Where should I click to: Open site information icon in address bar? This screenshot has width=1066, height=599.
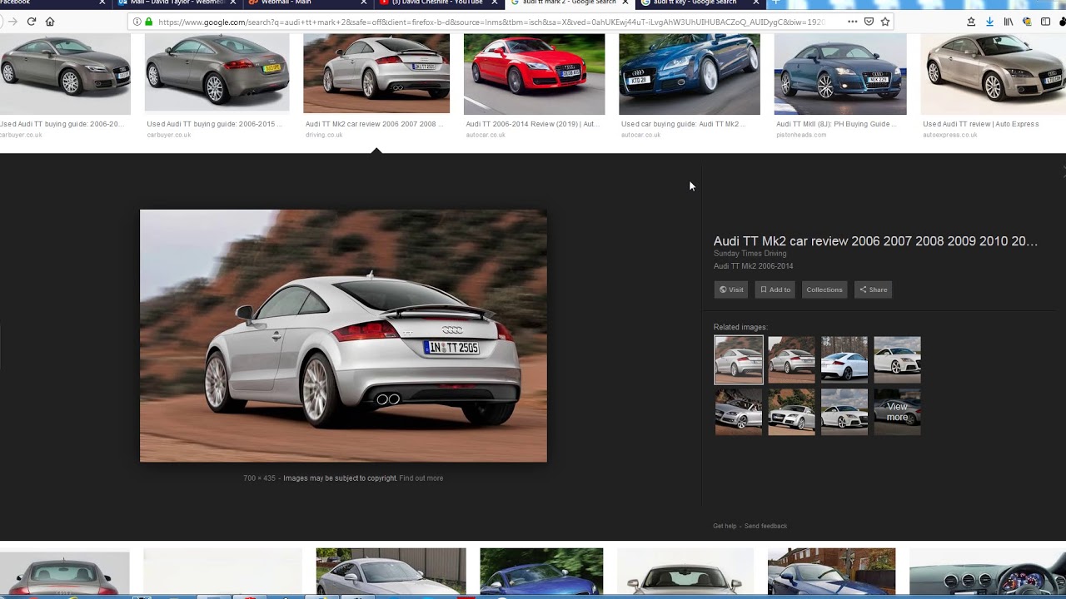tap(137, 22)
